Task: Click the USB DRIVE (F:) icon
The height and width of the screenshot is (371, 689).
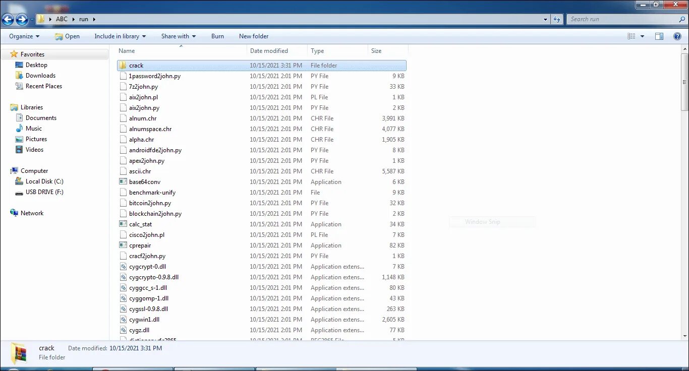Action: click(19, 192)
